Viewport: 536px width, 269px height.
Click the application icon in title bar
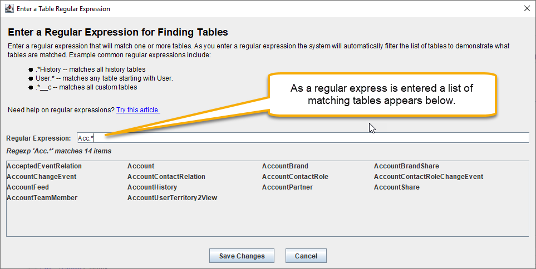[x=9, y=8]
